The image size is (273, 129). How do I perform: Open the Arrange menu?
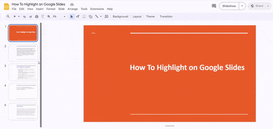click(73, 9)
